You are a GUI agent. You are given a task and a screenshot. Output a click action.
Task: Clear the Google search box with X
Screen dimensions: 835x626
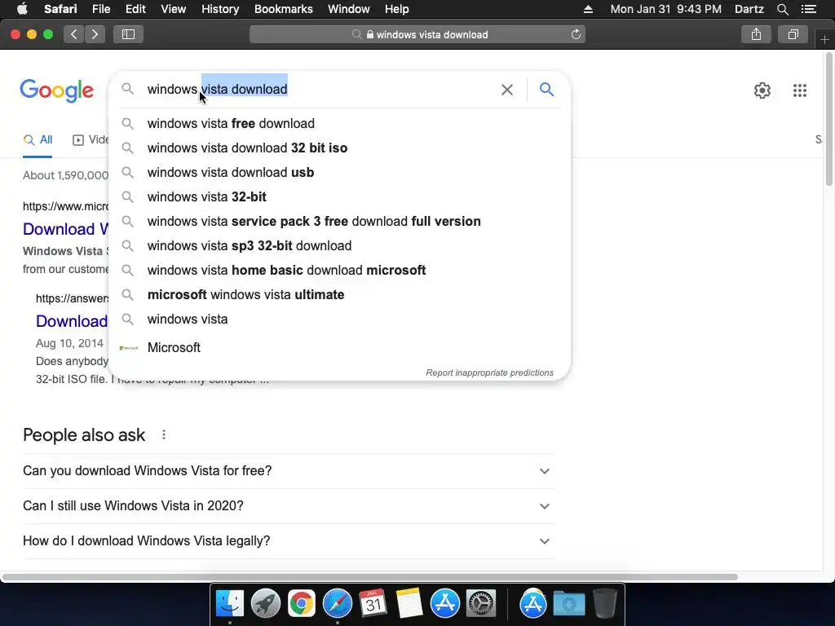pos(507,90)
